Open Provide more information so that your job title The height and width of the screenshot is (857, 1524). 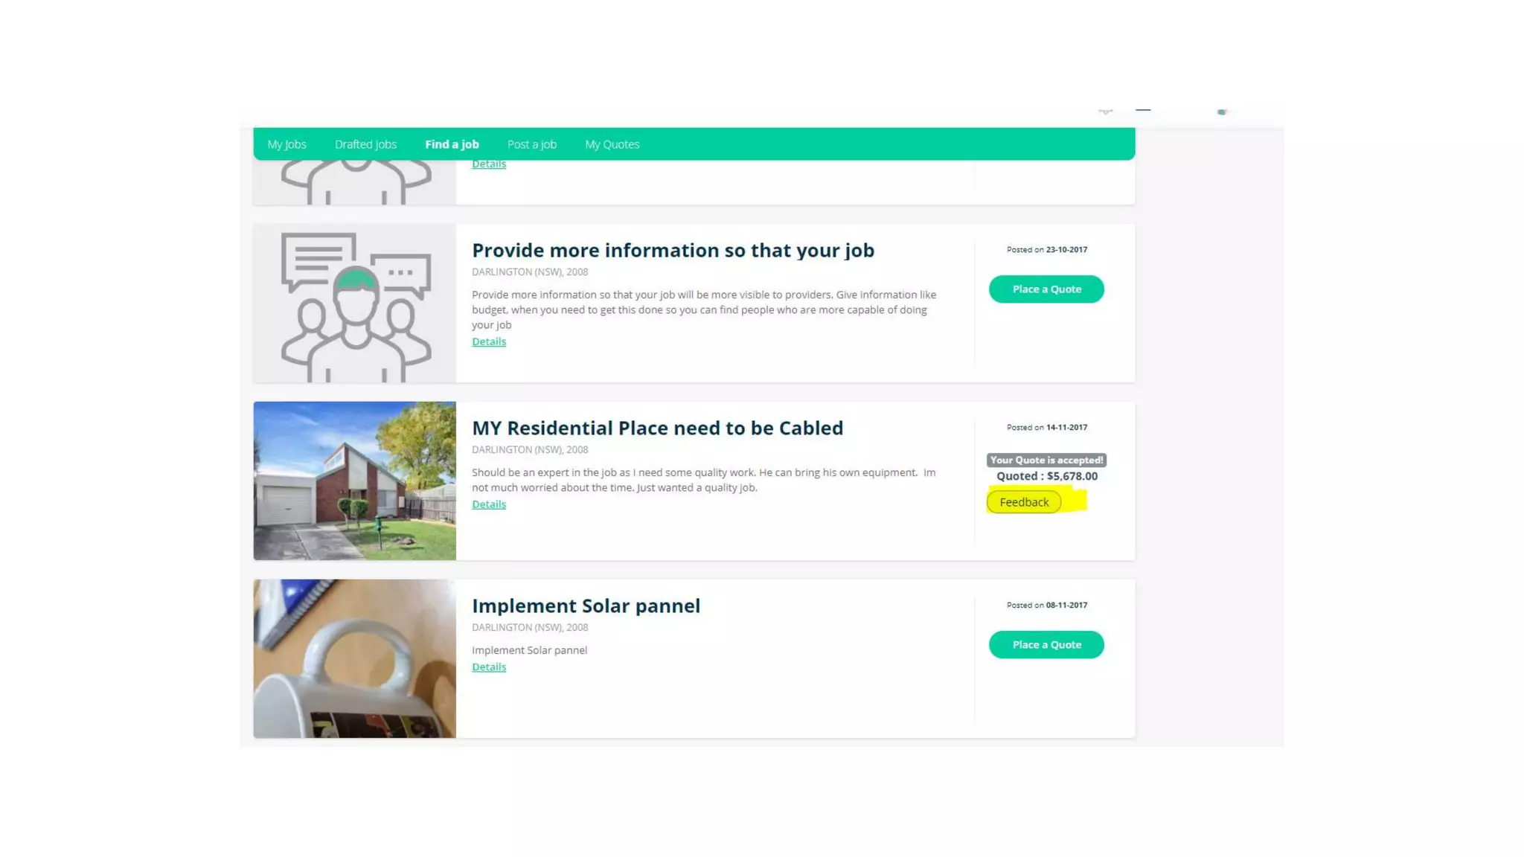(673, 250)
